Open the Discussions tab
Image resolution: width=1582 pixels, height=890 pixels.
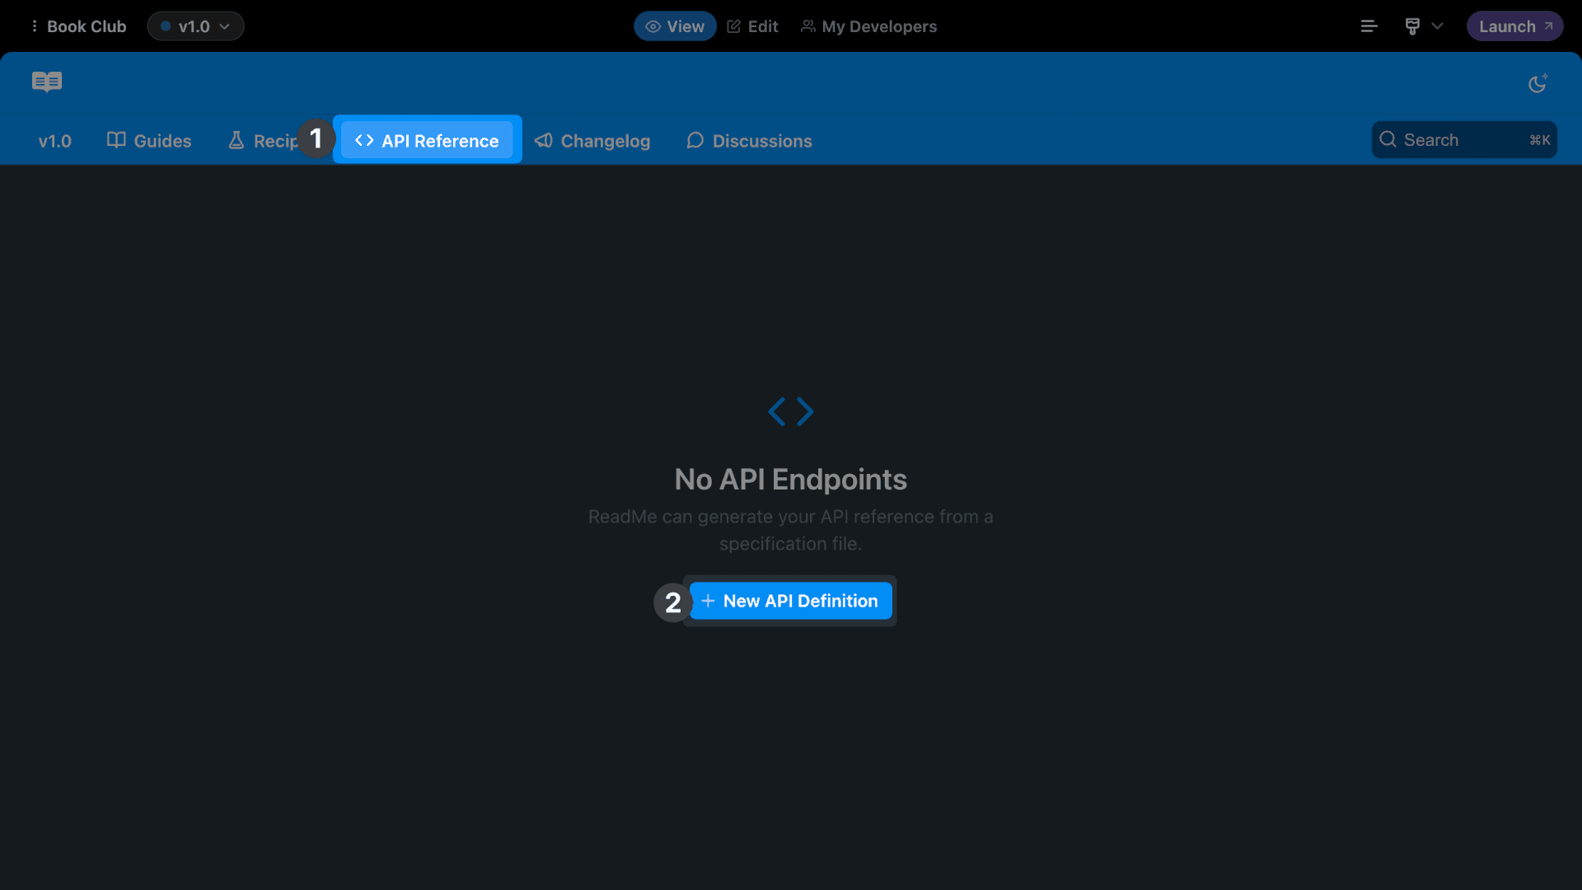749,141
